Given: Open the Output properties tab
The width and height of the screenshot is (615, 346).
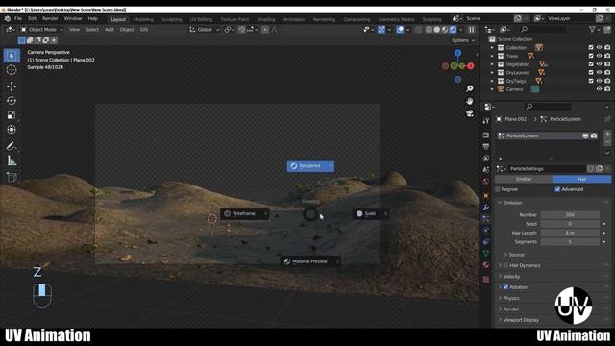Looking at the screenshot, I should click(486, 147).
